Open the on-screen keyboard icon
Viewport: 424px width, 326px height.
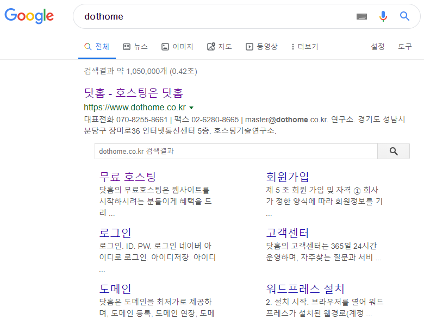(x=361, y=16)
